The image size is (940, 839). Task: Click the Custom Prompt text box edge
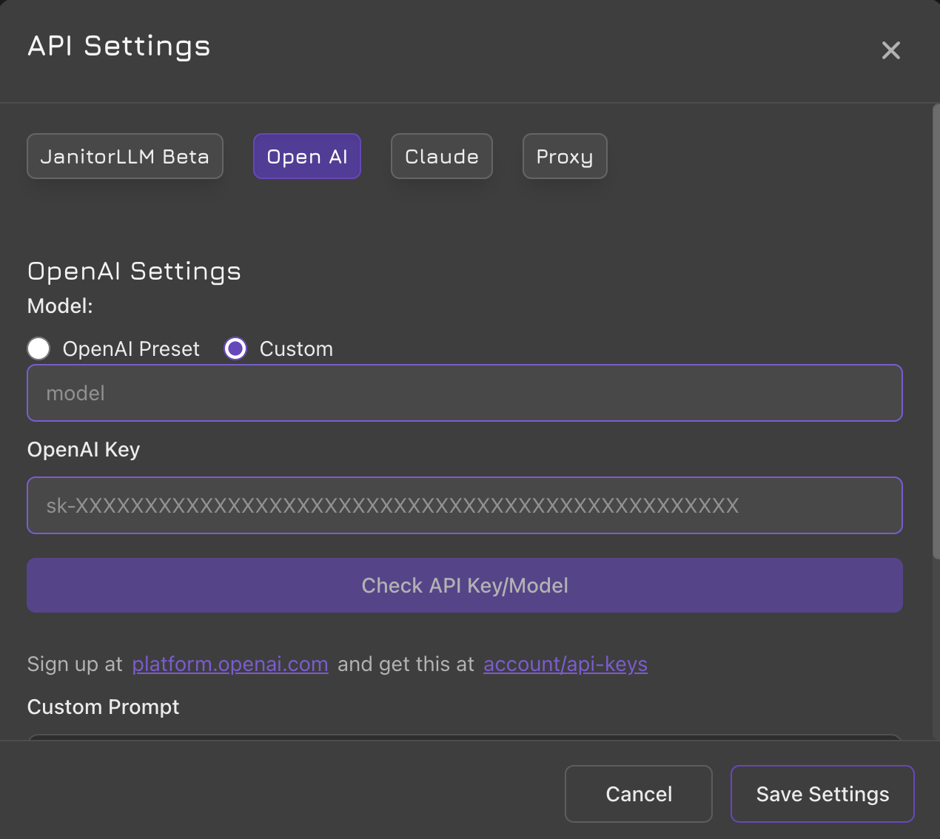(464, 737)
